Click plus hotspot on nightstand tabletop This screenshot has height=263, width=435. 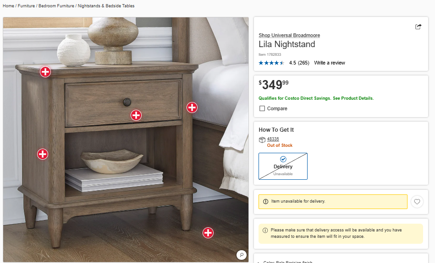(45, 72)
